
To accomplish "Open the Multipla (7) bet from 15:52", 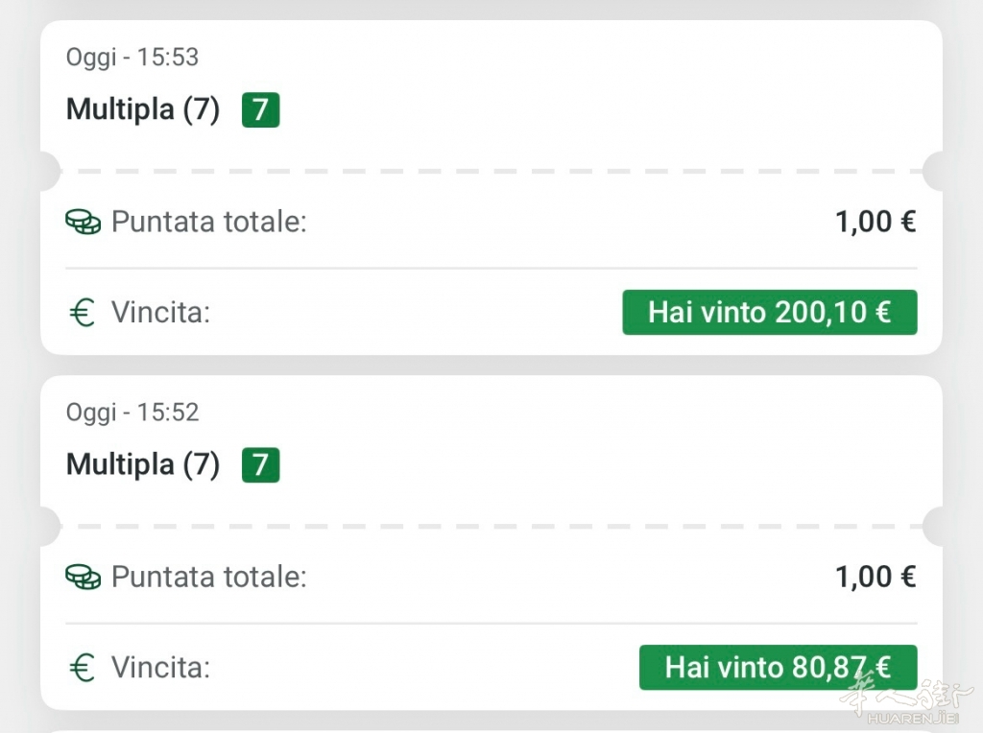I will point(143,464).
